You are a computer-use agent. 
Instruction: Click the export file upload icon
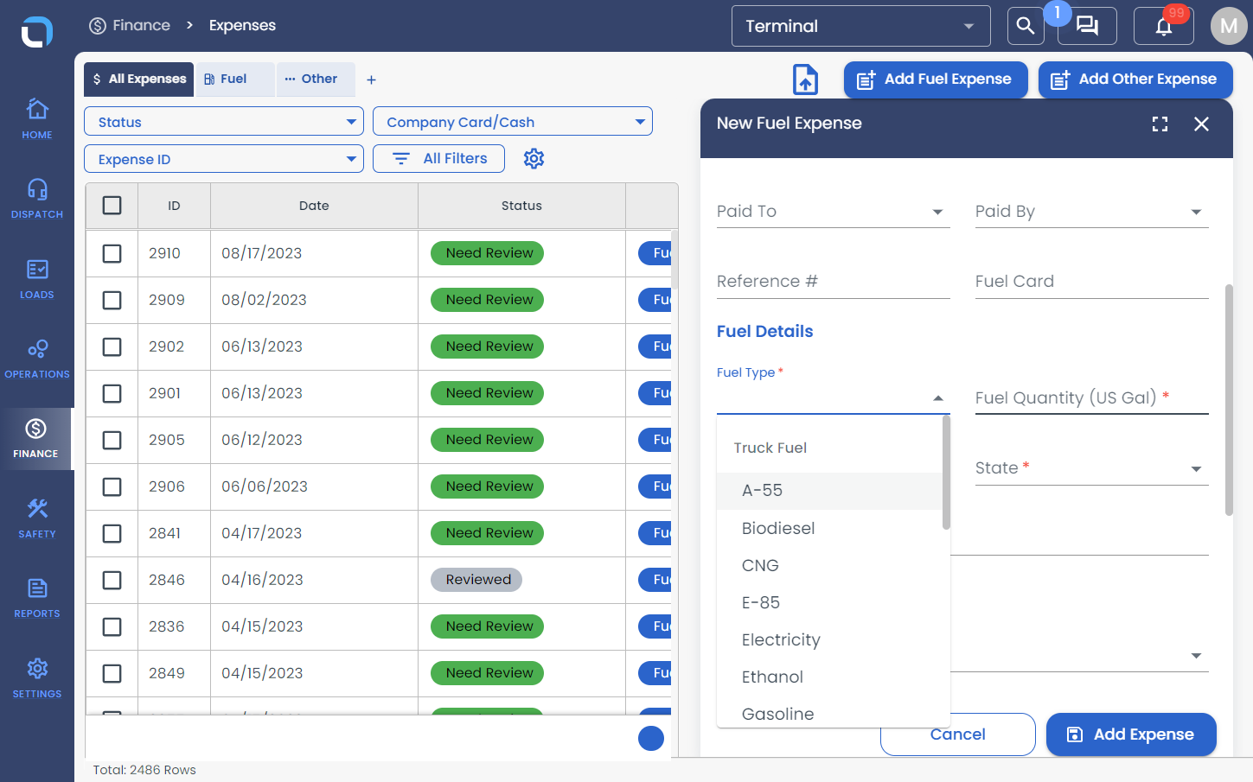pos(806,79)
